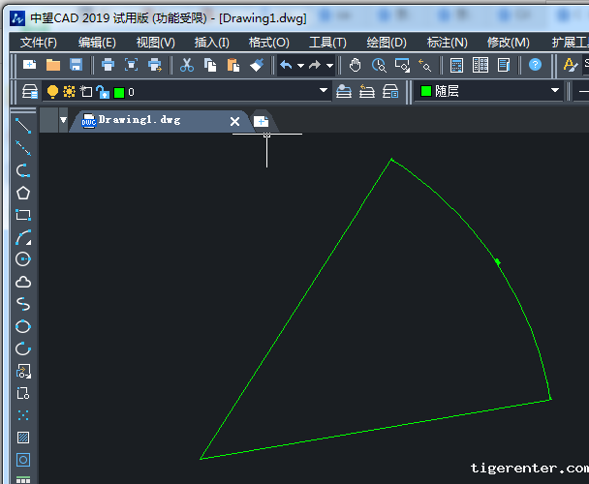Toggle layer 0 lock icon
Image resolution: width=589 pixels, height=484 pixels.
103,92
